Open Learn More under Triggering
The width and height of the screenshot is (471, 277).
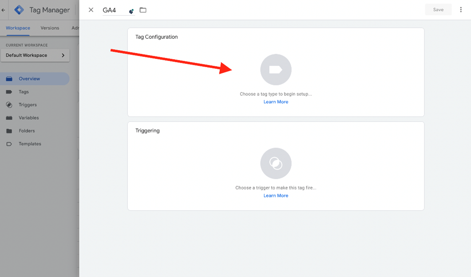(276, 195)
